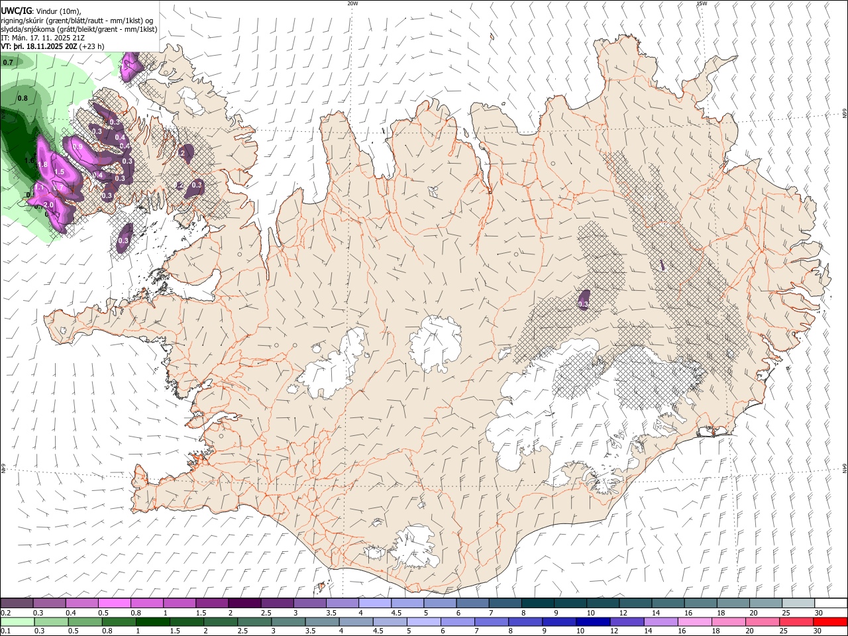Select the royal blue 9–10 swatch in lower legend
848x636 pixels.
coord(559,621)
